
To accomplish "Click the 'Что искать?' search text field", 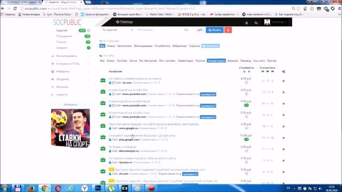I will click(x=158, y=30).
